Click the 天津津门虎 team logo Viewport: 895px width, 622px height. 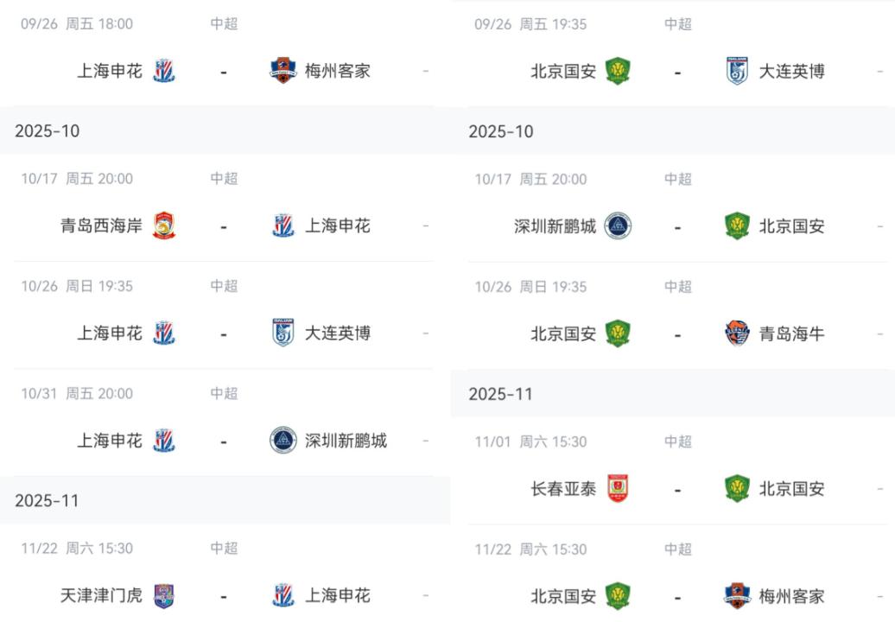[x=164, y=596]
